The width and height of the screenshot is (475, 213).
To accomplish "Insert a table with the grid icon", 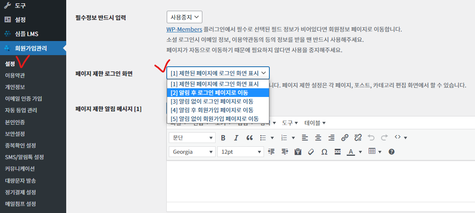I will click(x=372, y=151).
